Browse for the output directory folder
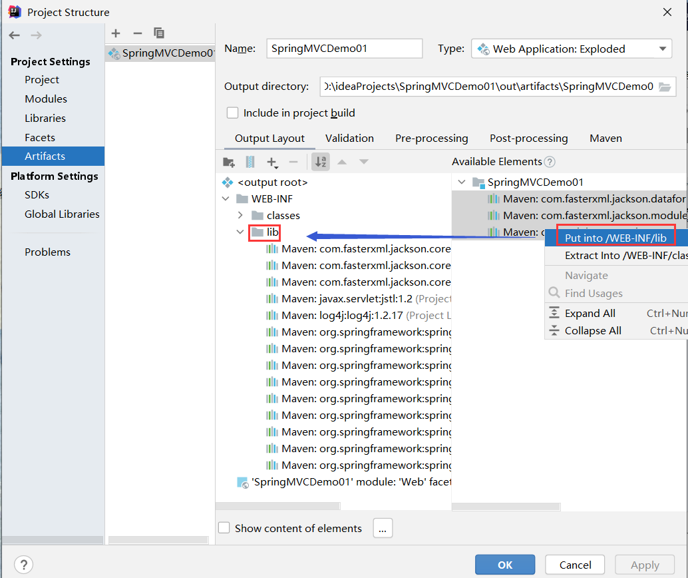688x578 pixels. click(665, 87)
